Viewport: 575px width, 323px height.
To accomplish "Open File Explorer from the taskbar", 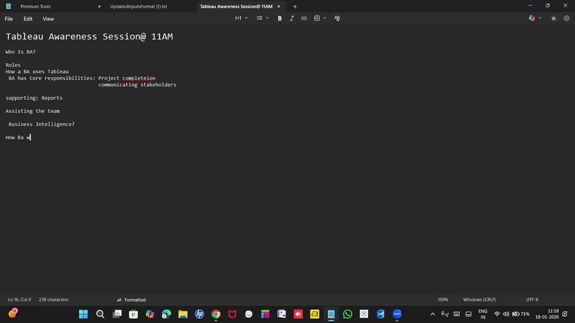I will pos(183,314).
